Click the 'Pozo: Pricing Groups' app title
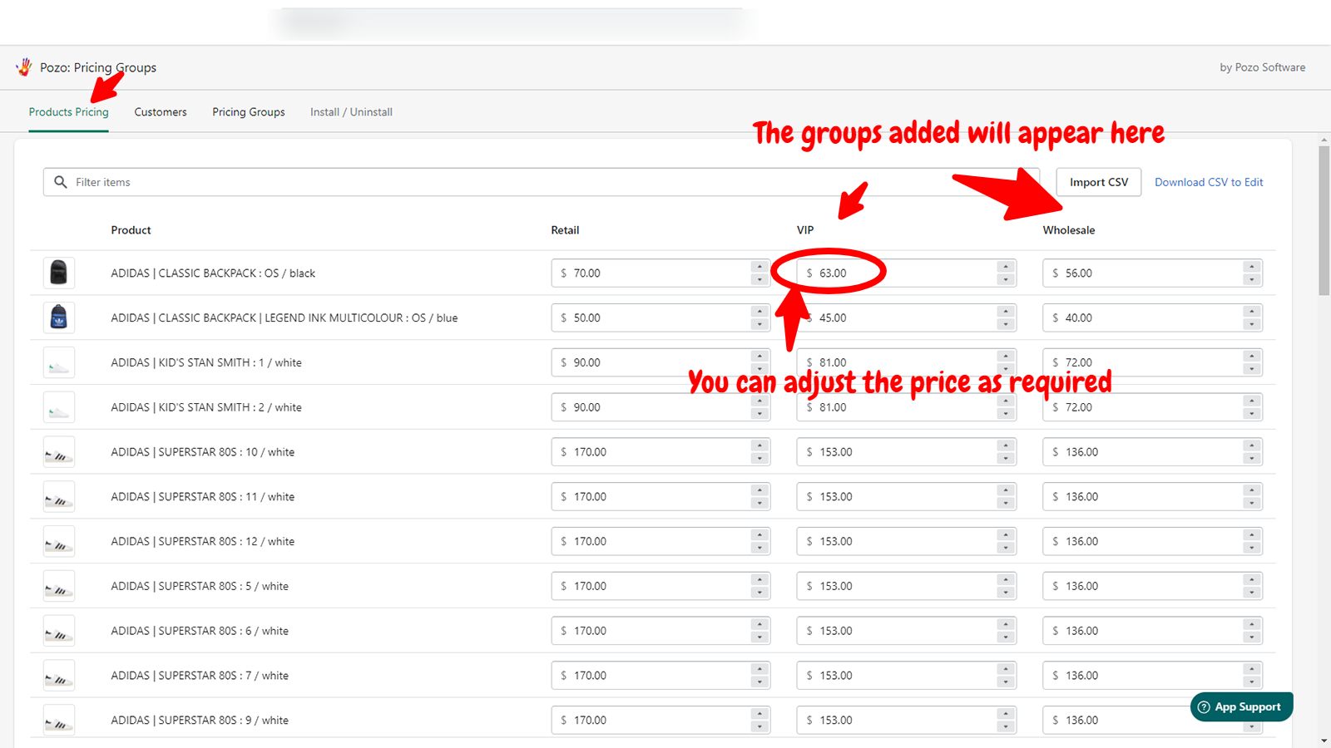This screenshot has width=1331, height=748. (x=98, y=67)
